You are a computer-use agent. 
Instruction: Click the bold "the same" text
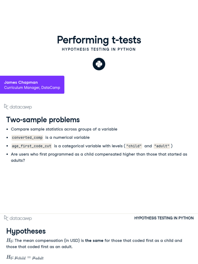coord(94,241)
